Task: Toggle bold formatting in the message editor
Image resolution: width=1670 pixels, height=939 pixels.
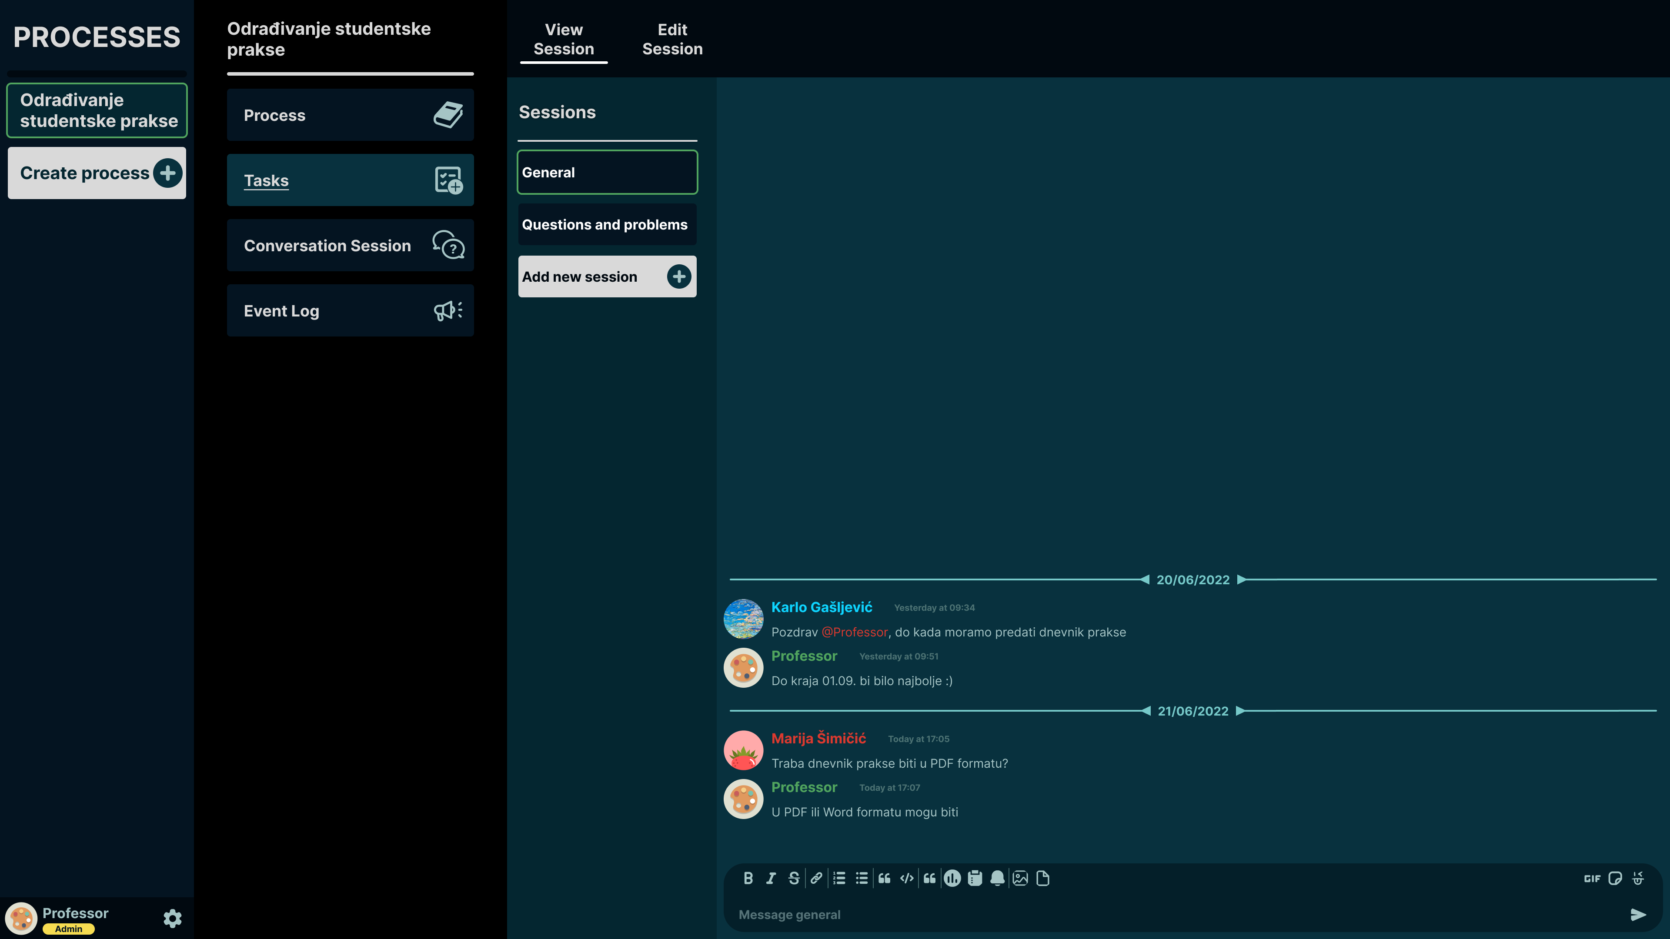Action: click(x=748, y=879)
